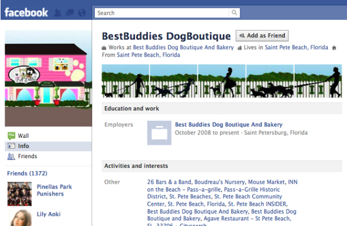This screenshot has width=347, height=226.
Task: Click Activities and interests section header
Action: click(x=222, y=166)
